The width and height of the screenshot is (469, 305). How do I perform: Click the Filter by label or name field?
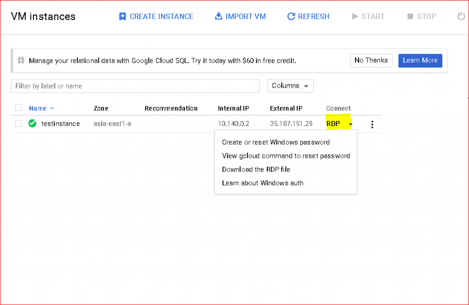coord(135,86)
